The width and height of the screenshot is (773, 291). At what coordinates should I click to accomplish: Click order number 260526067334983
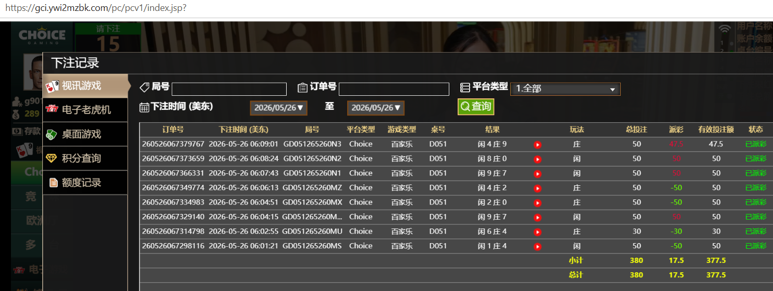[x=173, y=203]
